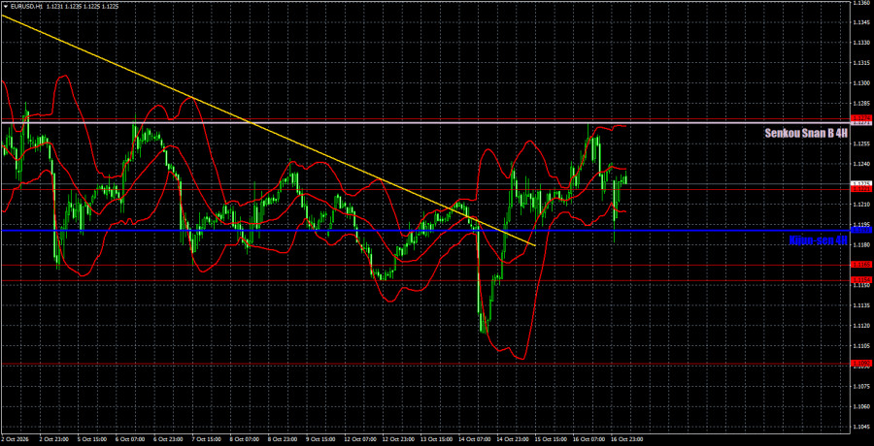Click the red level price tag 1.1092
This screenshot has height=446, width=874.
coord(860,364)
